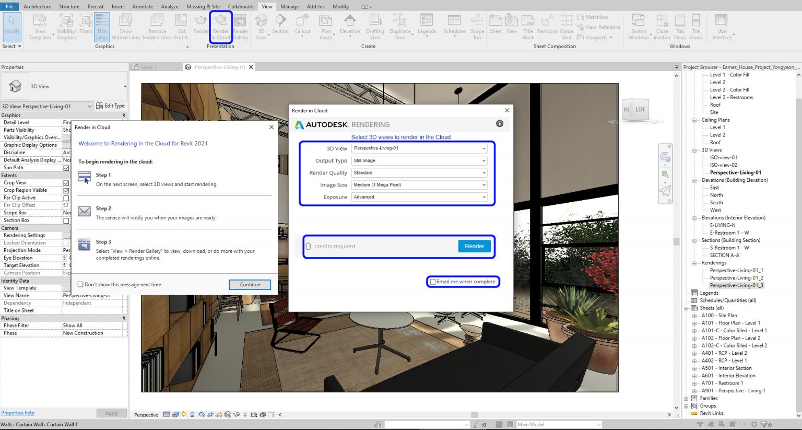
Task: Click Continue in the welcome dialog
Action: (250, 285)
